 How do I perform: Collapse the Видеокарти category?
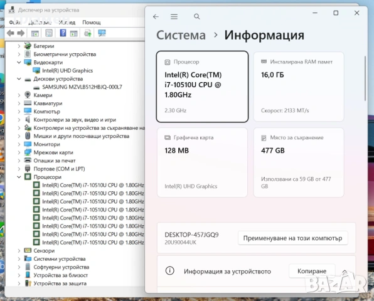pyautogui.click(x=19, y=63)
